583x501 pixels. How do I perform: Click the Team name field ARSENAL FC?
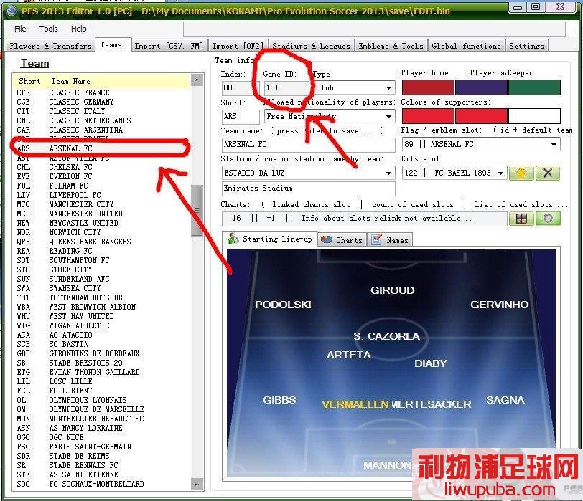[308, 145]
